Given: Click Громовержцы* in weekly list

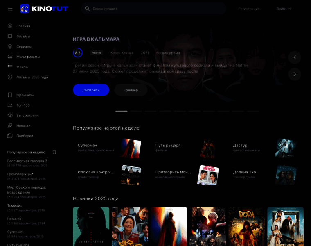Looking at the screenshot, I should click(x=20, y=174).
